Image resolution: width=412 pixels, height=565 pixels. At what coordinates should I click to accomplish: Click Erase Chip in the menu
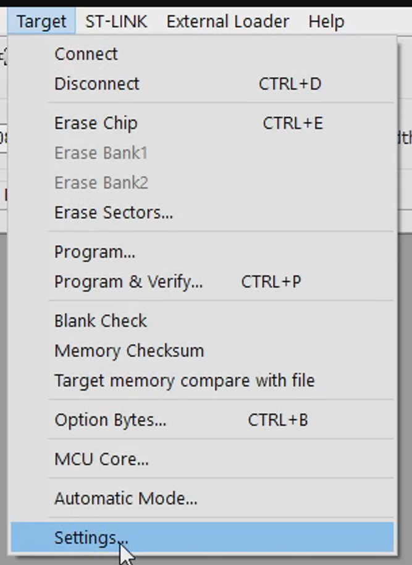click(96, 123)
